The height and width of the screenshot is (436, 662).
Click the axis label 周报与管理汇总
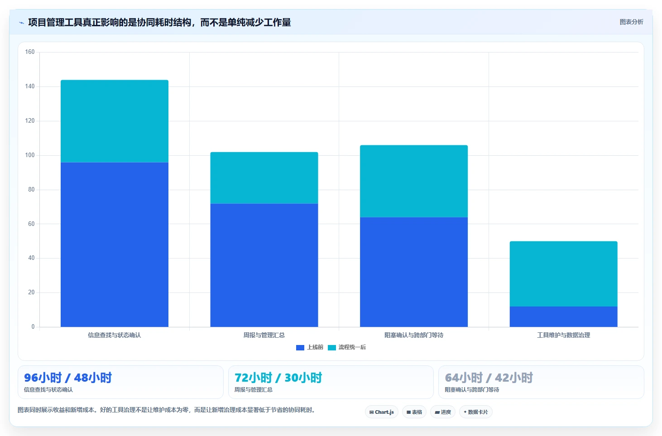(264, 335)
